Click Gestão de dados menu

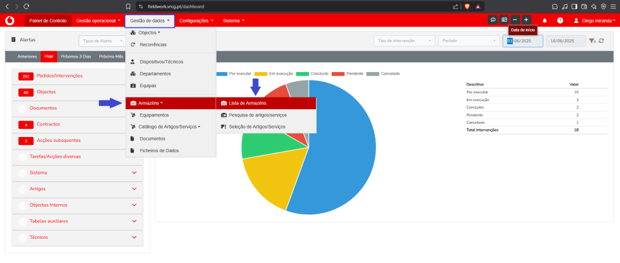coord(150,20)
